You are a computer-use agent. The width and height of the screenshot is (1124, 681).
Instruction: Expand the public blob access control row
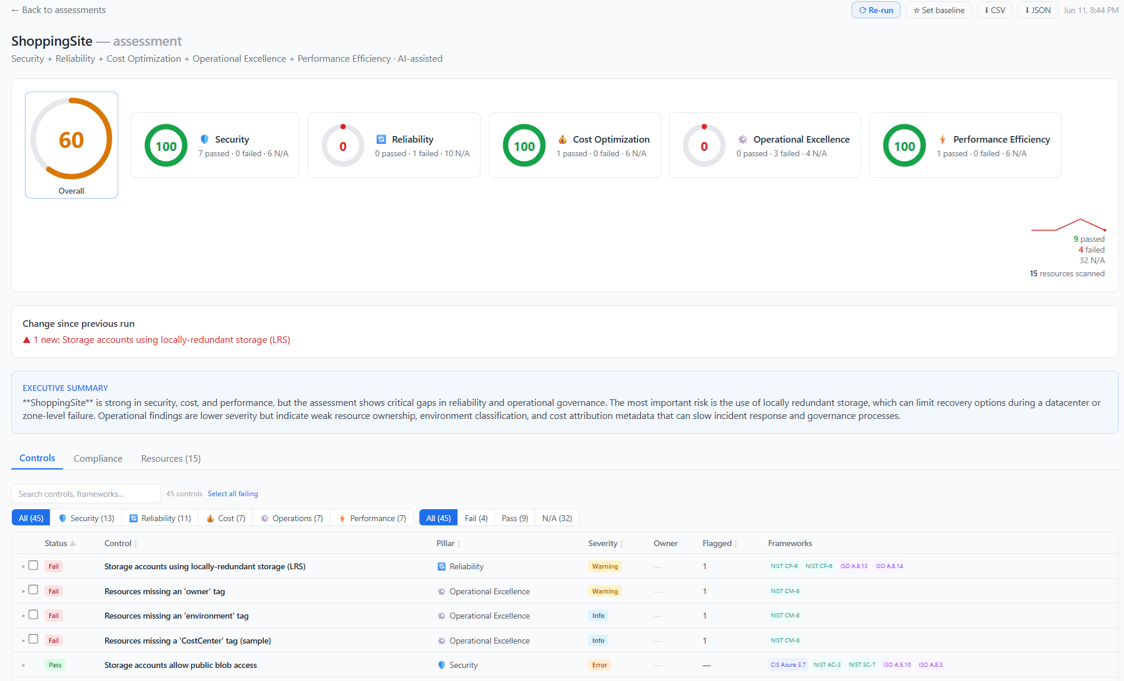pyautogui.click(x=23, y=665)
